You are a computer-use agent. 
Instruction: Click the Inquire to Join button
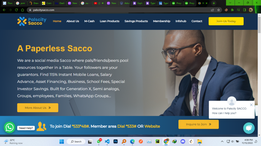pyautogui.click(x=198, y=124)
